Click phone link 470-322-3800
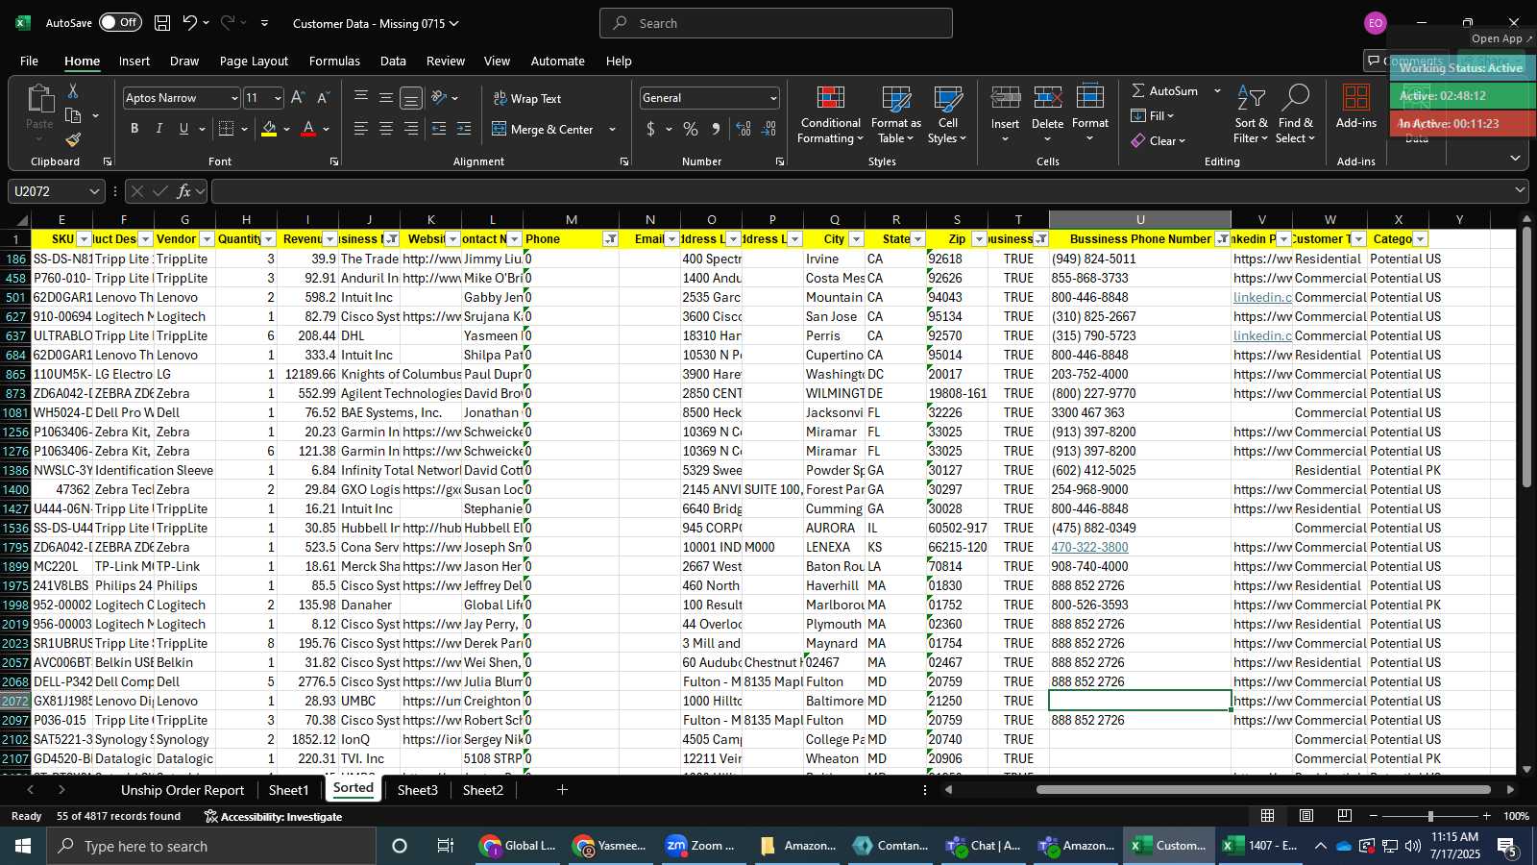Image resolution: width=1537 pixels, height=865 pixels. pyautogui.click(x=1089, y=547)
